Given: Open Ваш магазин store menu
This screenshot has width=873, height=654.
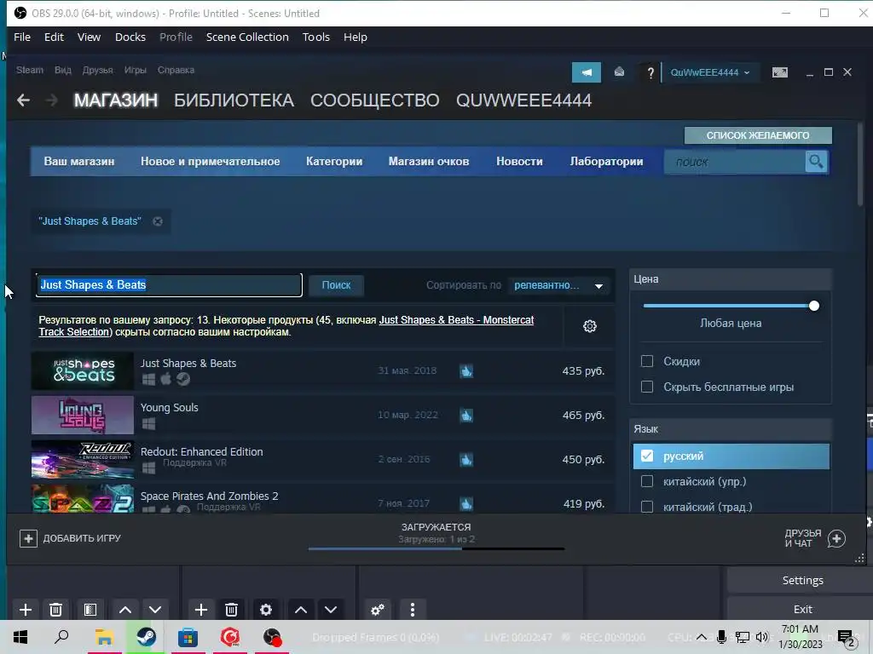Looking at the screenshot, I should pos(79,161).
